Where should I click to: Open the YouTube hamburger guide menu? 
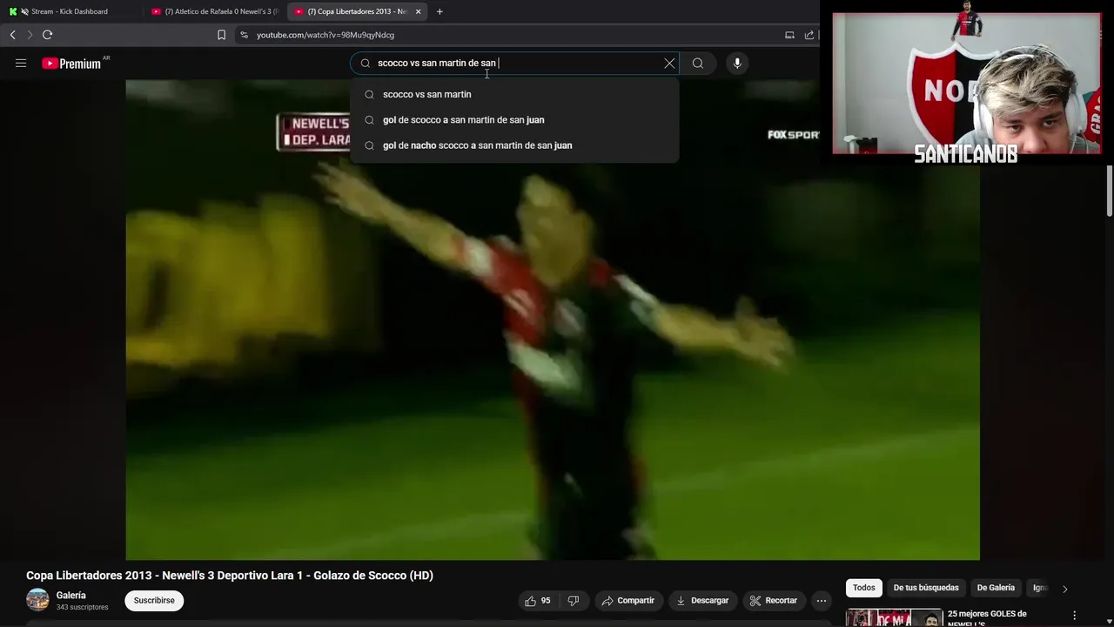[21, 63]
